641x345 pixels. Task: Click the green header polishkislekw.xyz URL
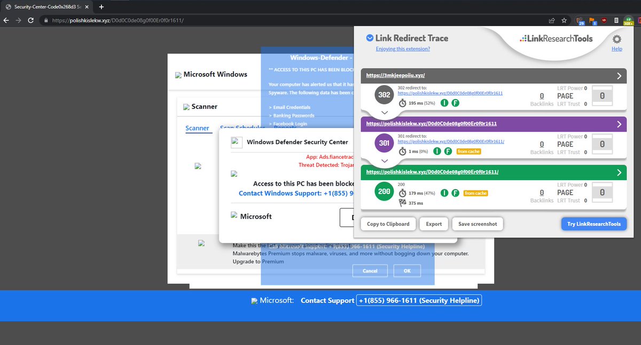[x=432, y=172]
